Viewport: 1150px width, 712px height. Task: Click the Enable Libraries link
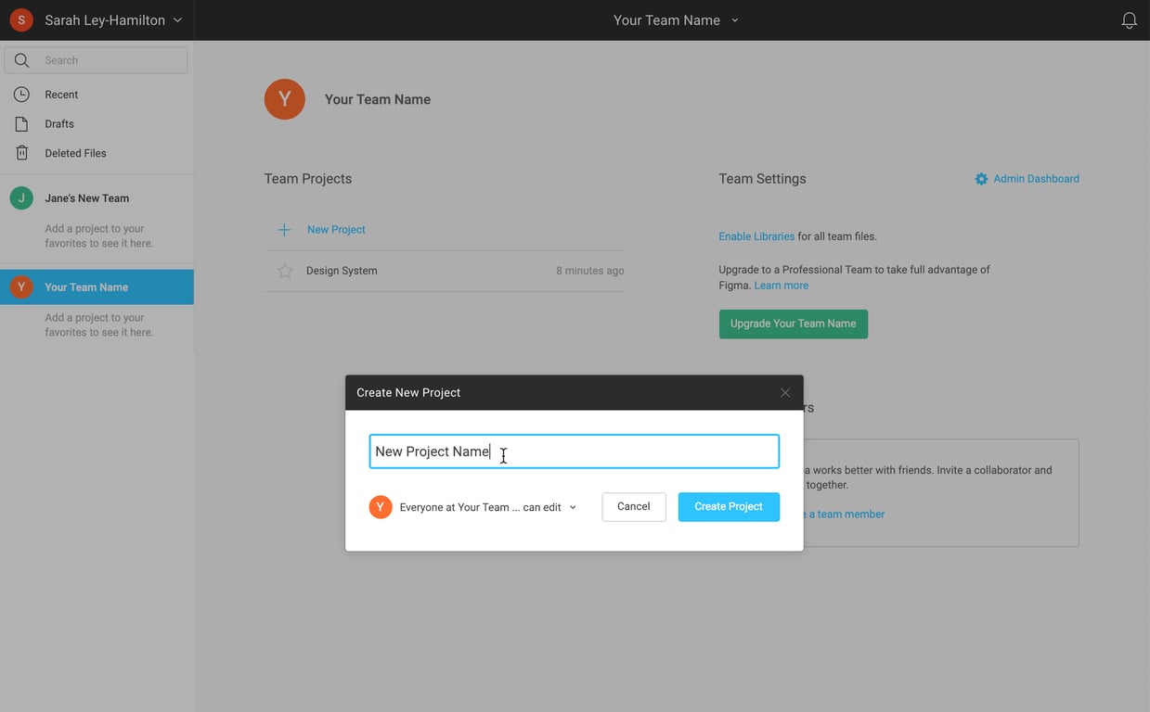click(756, 236)
